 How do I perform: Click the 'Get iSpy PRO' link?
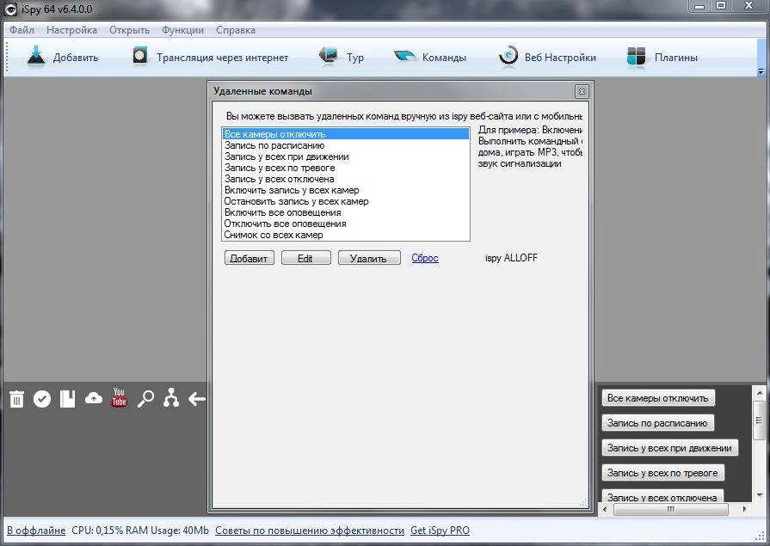(x=440, y=531)
